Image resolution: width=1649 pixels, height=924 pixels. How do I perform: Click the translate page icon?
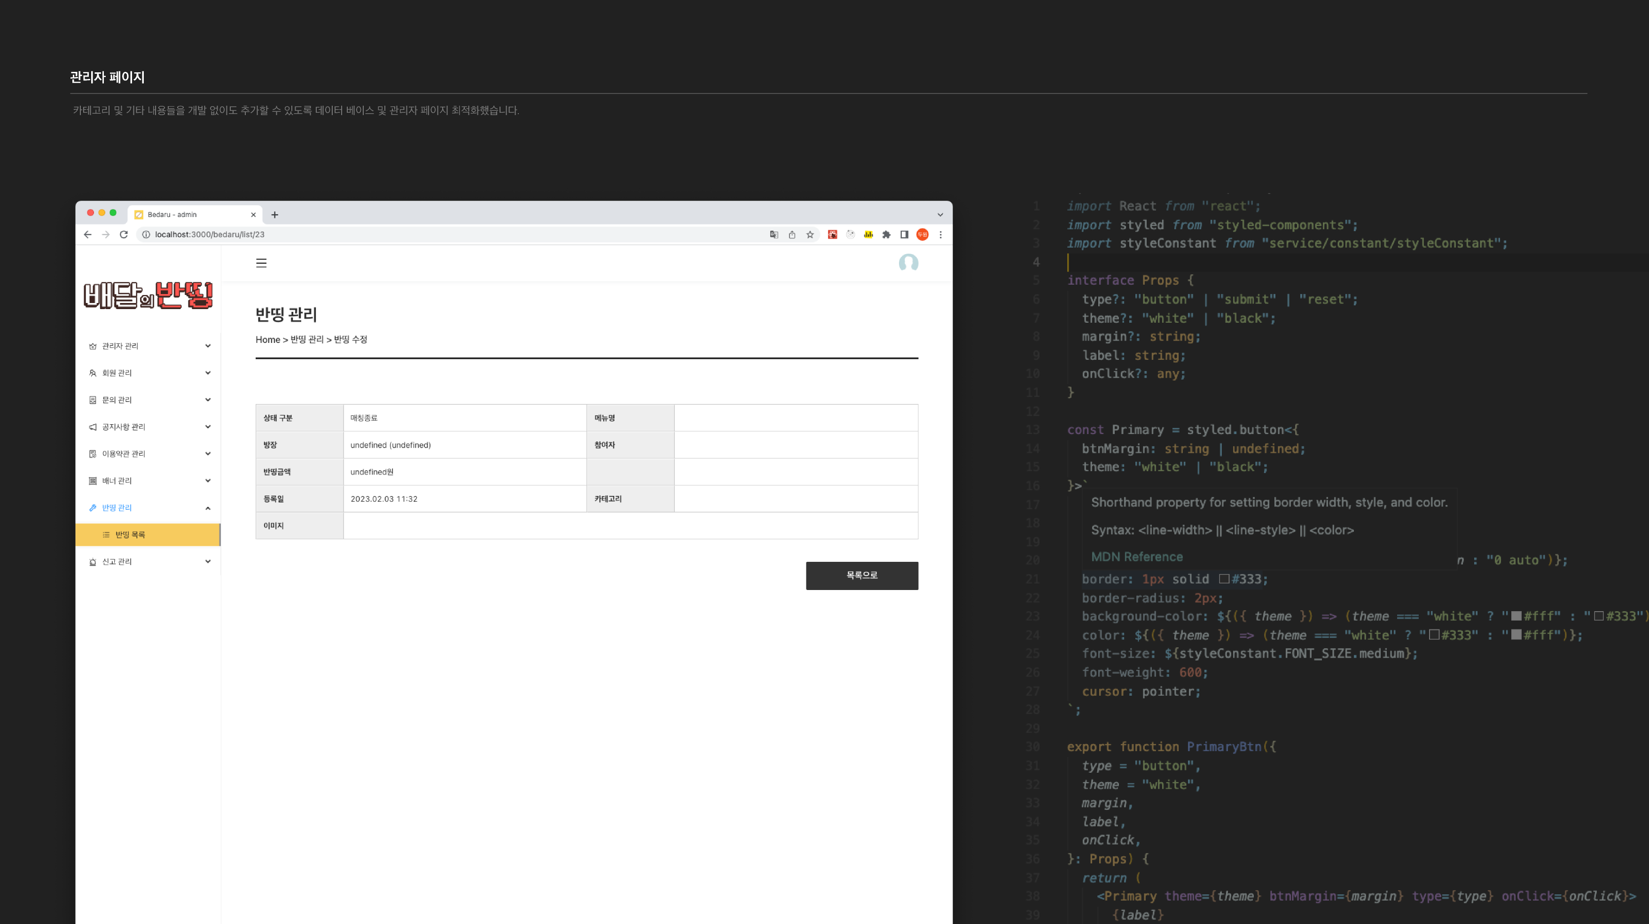[774, 234]
